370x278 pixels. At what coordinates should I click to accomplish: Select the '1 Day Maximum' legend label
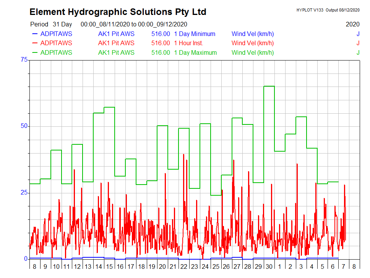195,52
